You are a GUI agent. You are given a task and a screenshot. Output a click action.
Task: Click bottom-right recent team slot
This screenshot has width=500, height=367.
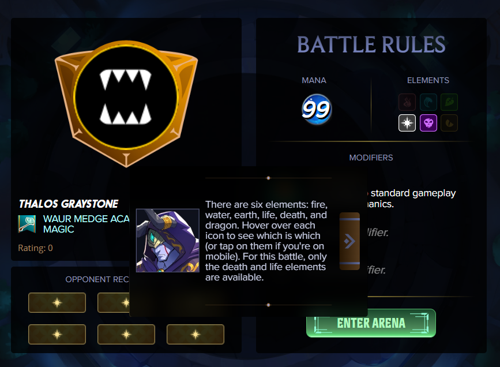196,335
